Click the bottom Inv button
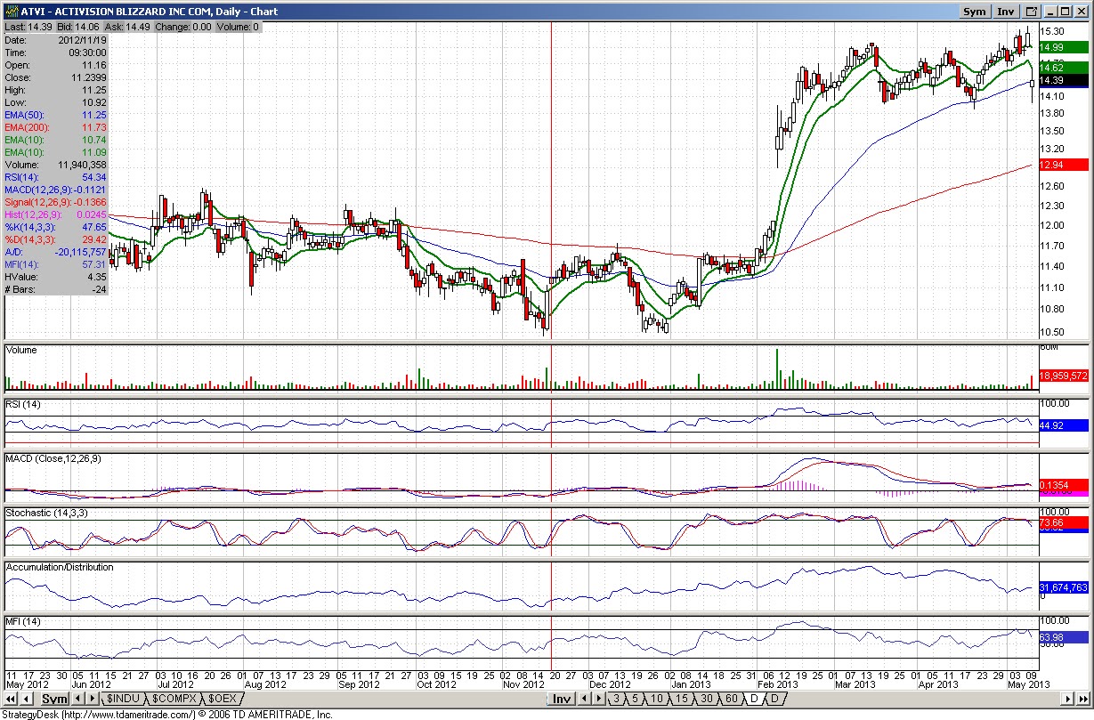Viewport: 1094px width, 720px height. click(x=562, y=699)
